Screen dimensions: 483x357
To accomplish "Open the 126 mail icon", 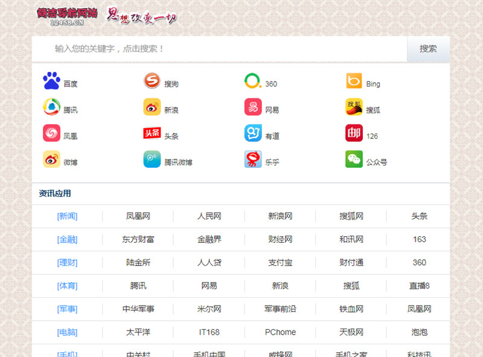I will coord(354,133).
